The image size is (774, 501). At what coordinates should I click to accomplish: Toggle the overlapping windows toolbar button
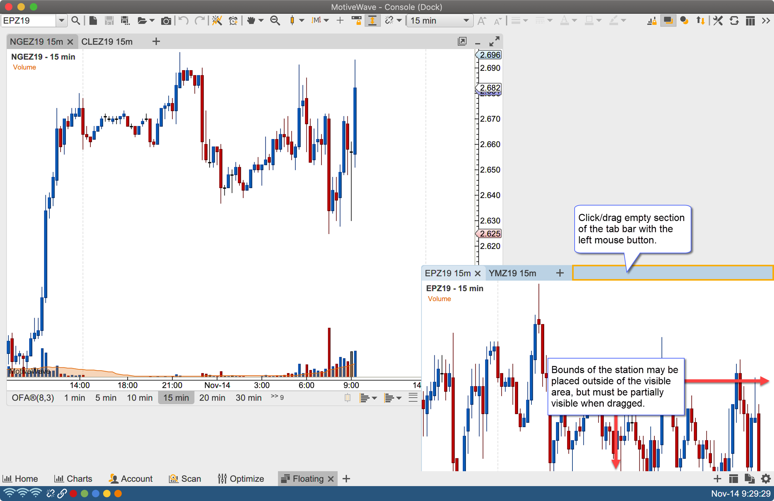[x=668, y=21]
